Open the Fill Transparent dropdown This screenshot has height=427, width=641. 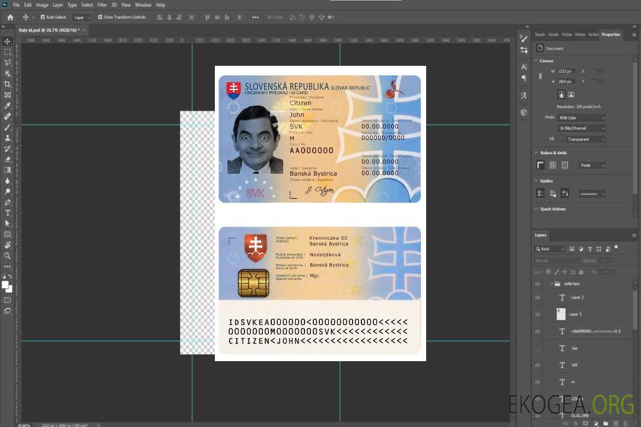tap(585, 139)
